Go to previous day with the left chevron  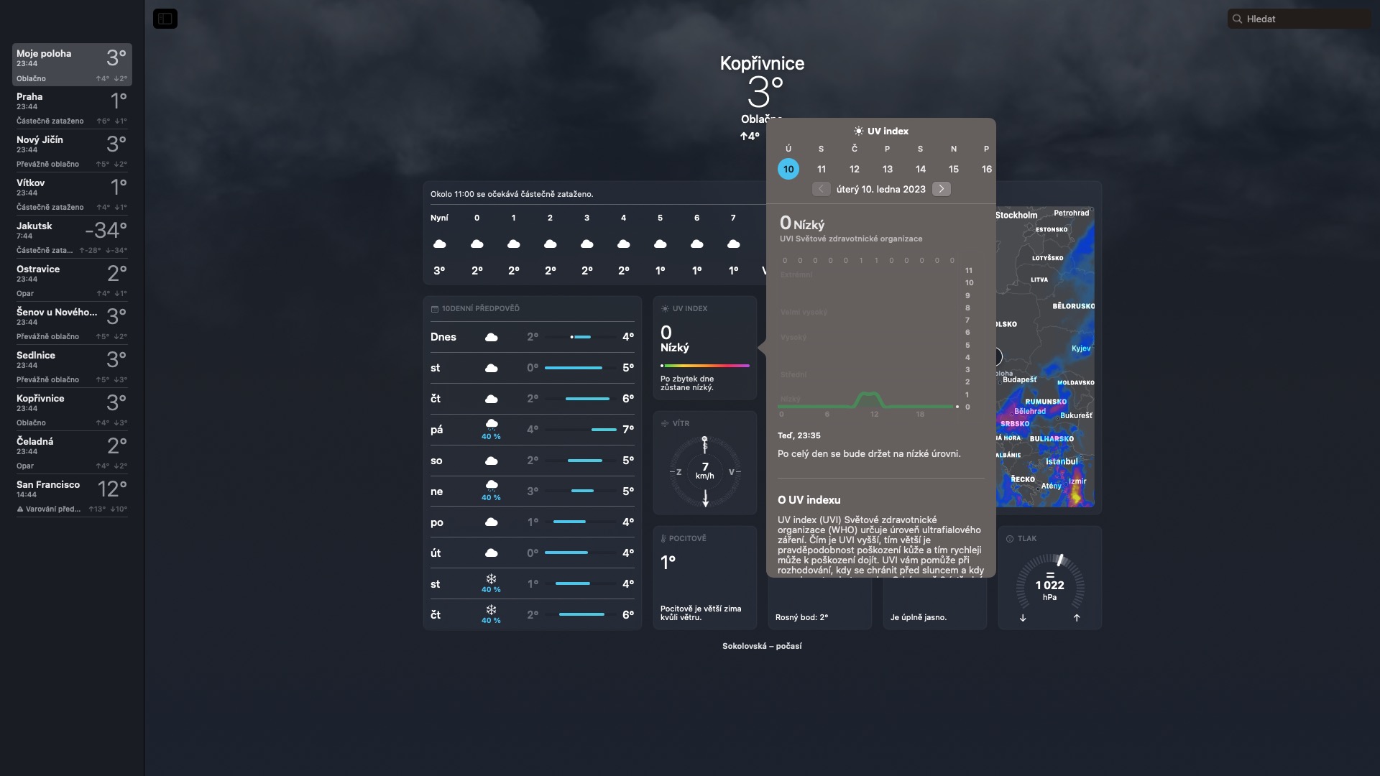click(821, 189)
